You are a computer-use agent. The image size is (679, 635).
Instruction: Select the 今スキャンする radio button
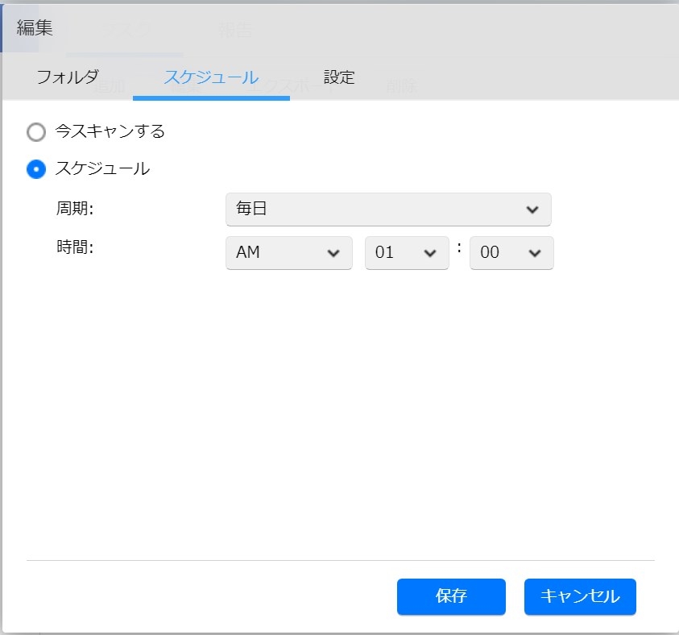click(36, 131)
